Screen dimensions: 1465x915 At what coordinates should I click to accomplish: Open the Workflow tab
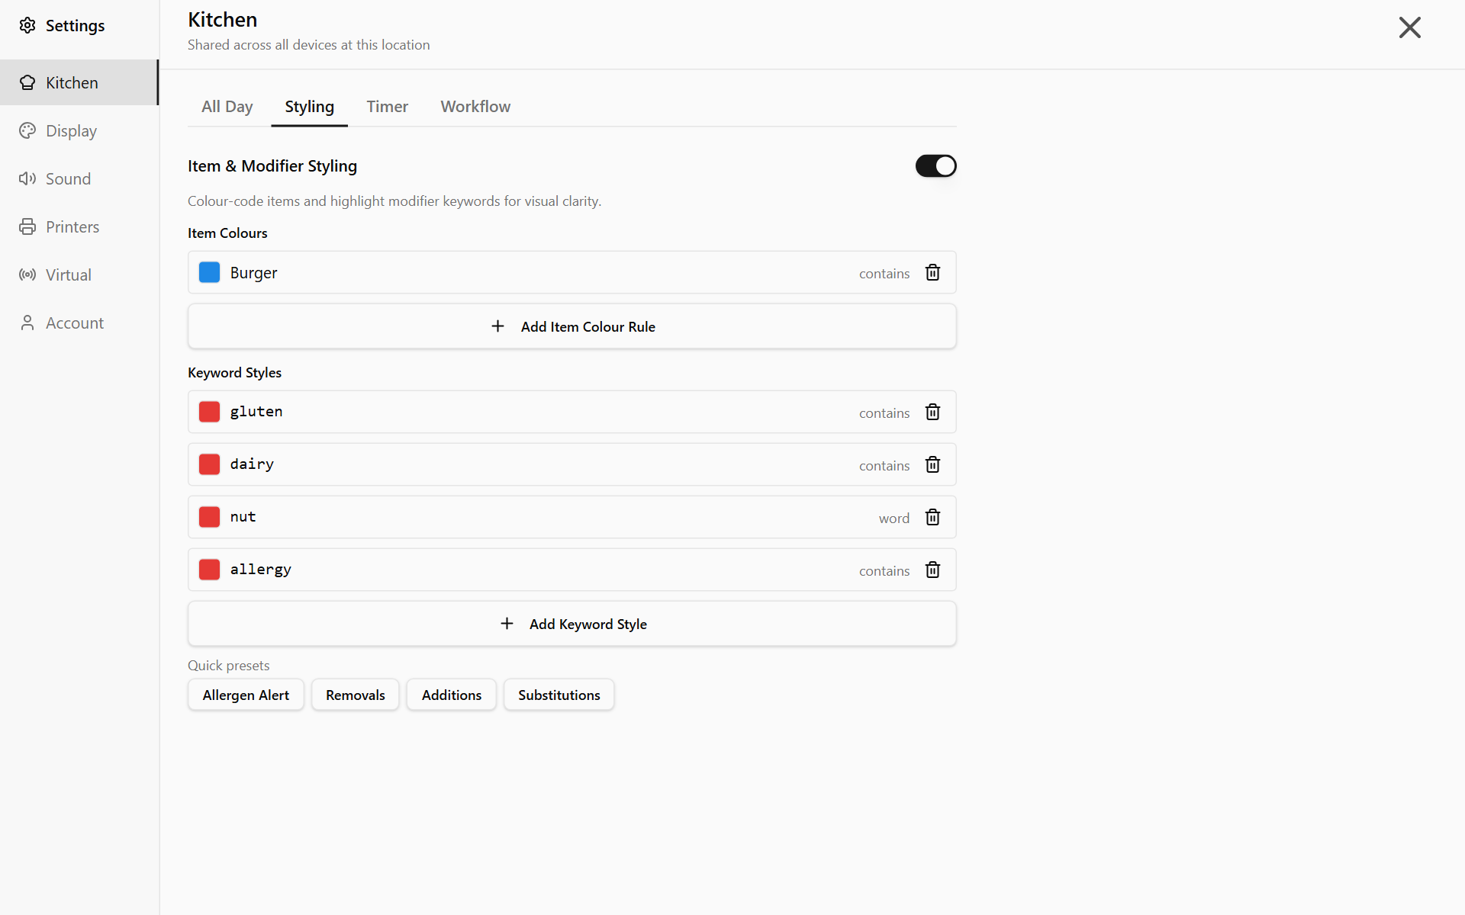pos(475,107)
